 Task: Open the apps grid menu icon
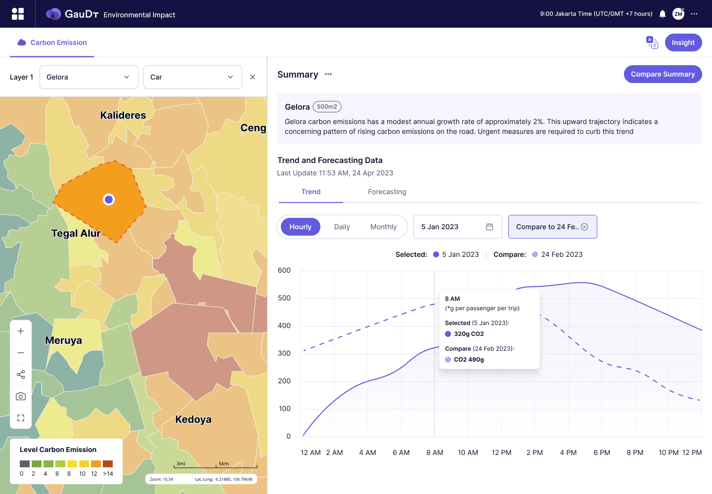coord(18,14)
